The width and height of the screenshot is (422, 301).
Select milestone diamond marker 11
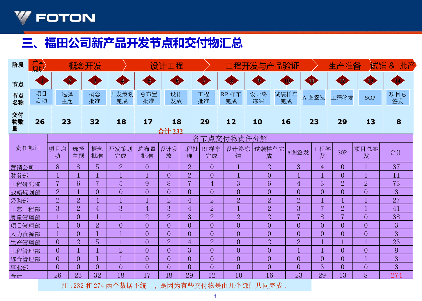point(312,81)
